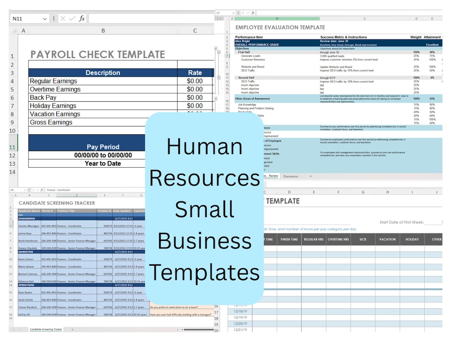Click the Select All triangle above the row numbers
Image resolution: width=452 pixels, height=339 pixels.
14,31
